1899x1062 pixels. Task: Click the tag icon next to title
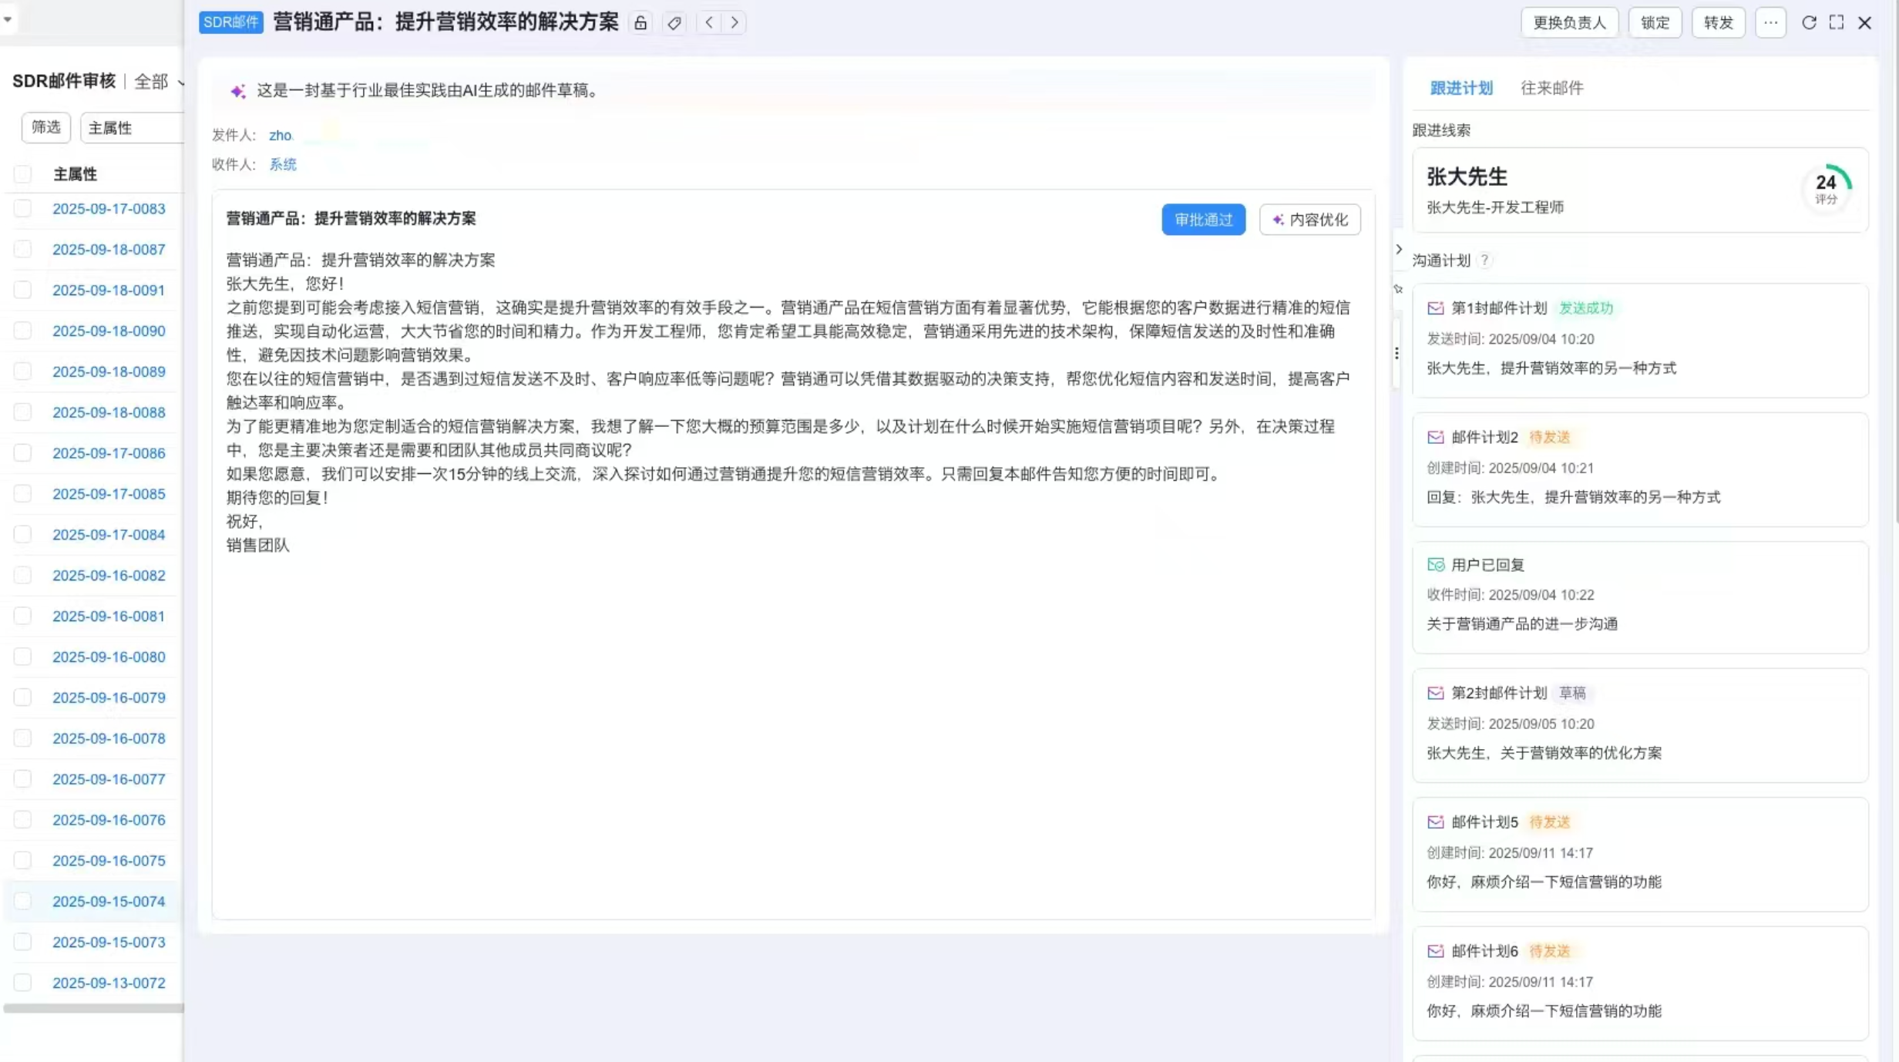point(674,23)
